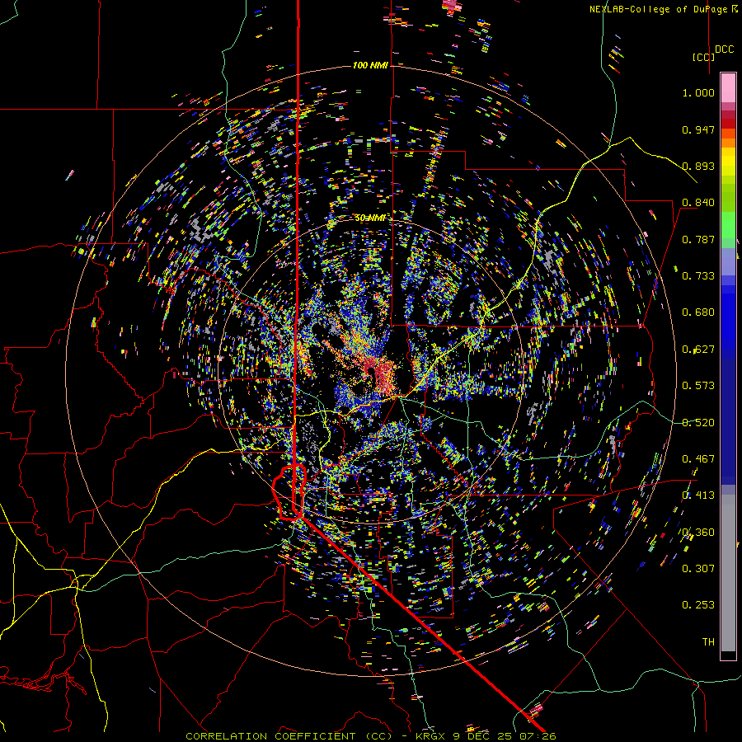
Task: Click the red warning polygon southwest of radar
Action: (x=289, y=492)
